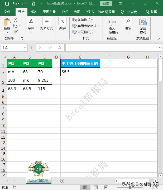Select cell with 小于等于69的最大值
The image size is (163, 190).
click(x=80, y=63)
